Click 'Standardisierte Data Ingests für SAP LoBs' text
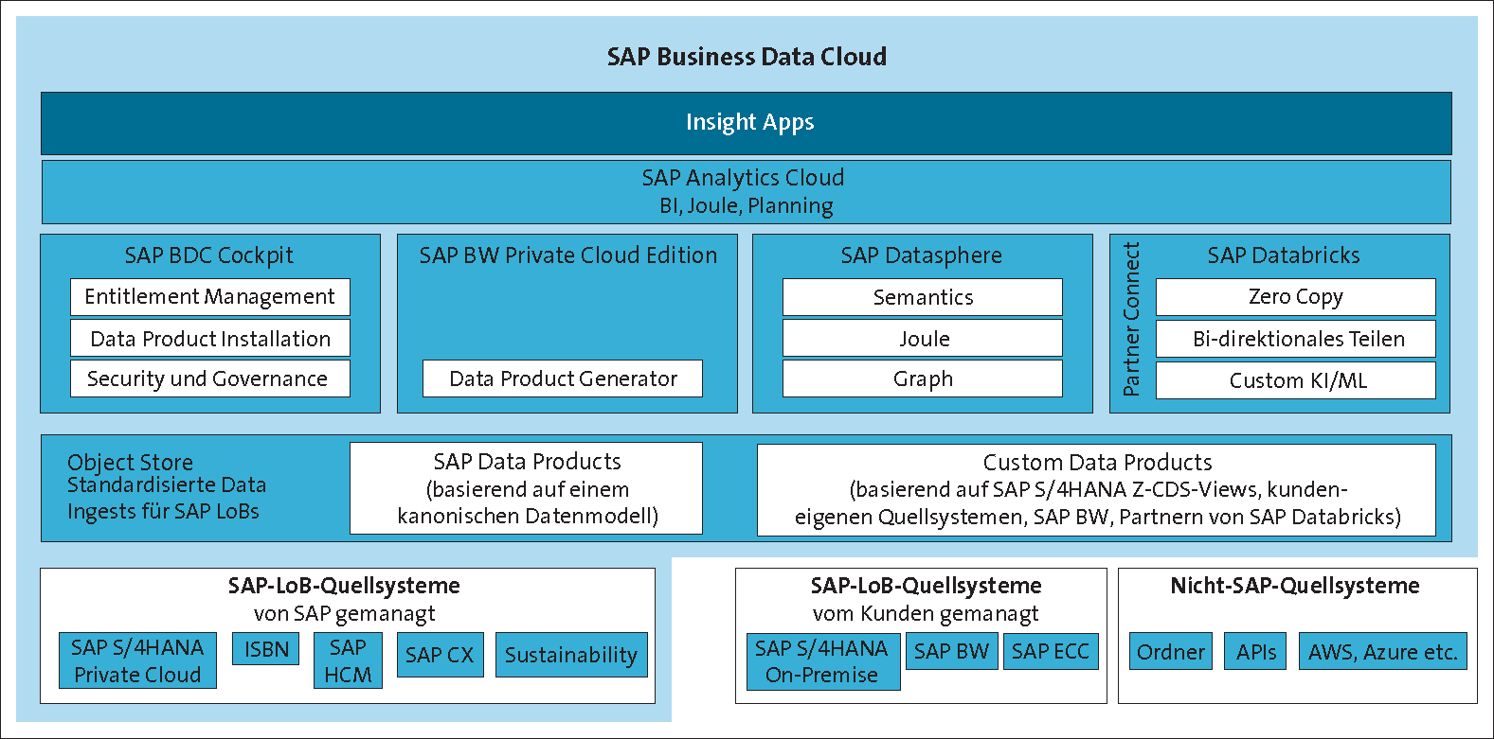The image size is (1494, 739). click(x=167, y=499)
